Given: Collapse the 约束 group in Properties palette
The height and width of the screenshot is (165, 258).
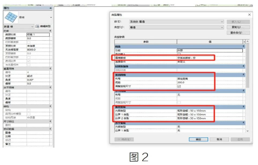Looking at the screenshot, I should click(50, 31).
